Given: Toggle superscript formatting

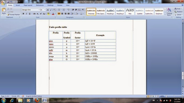Looking at the screenshot, I should [x=41, y=14].
